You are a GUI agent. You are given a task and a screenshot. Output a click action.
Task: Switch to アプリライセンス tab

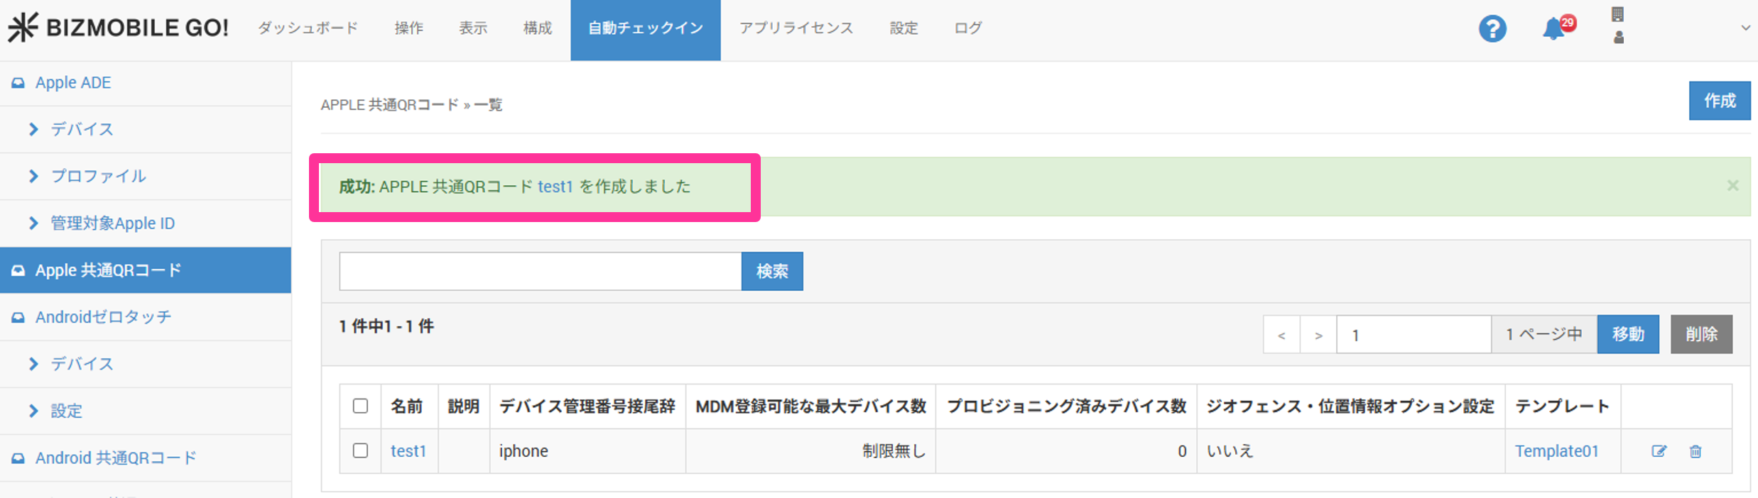(796, 28)
